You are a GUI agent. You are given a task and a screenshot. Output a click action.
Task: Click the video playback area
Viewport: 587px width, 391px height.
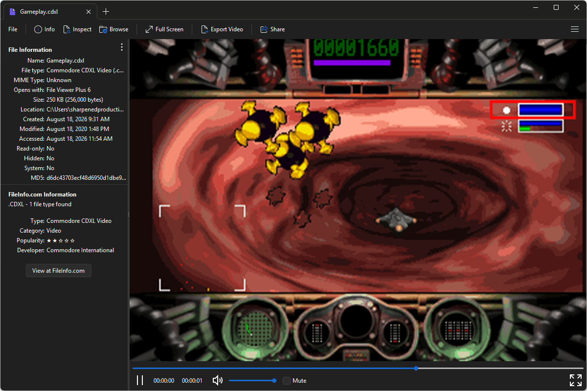[x=358, y=200]
